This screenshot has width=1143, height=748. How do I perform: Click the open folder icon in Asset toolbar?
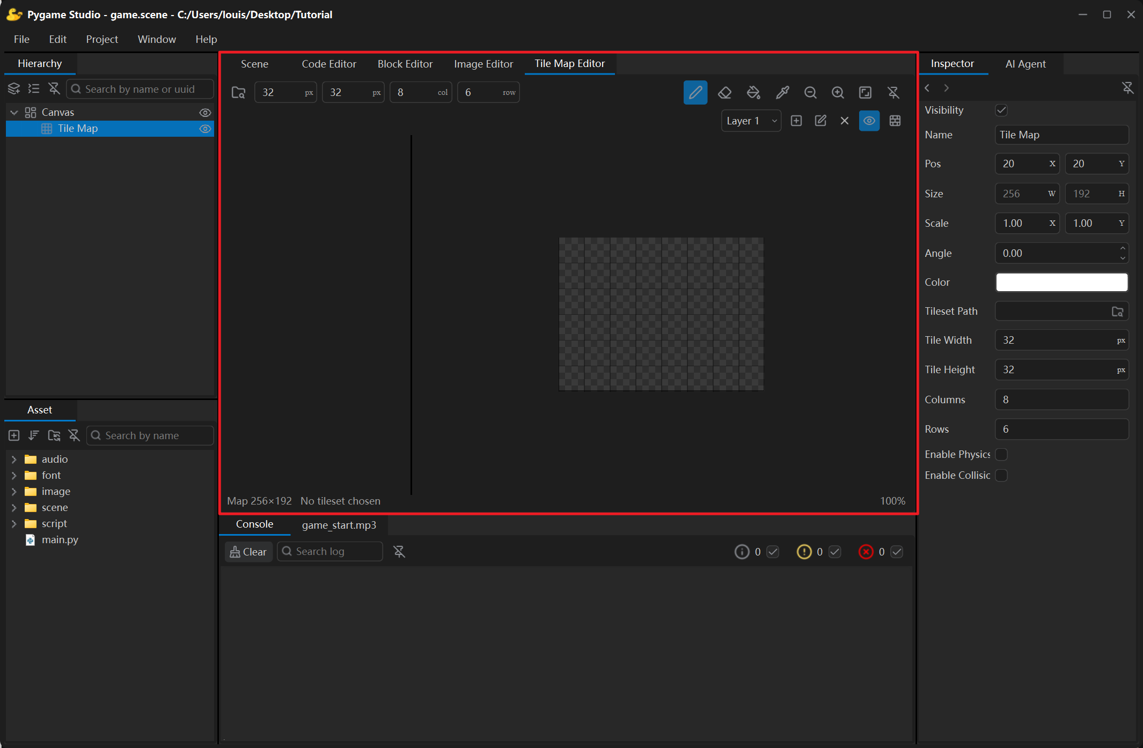tap(54, 435)
